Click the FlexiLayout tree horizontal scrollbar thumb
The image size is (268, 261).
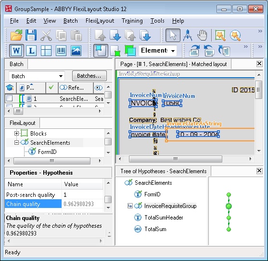(x=52, y=161)
